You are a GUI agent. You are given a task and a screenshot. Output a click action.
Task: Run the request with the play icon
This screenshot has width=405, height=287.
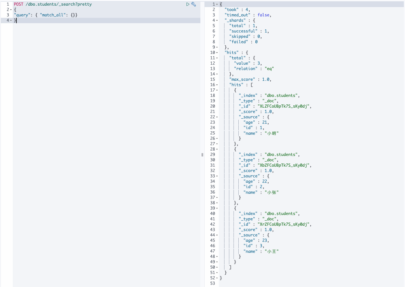point(188,4)
